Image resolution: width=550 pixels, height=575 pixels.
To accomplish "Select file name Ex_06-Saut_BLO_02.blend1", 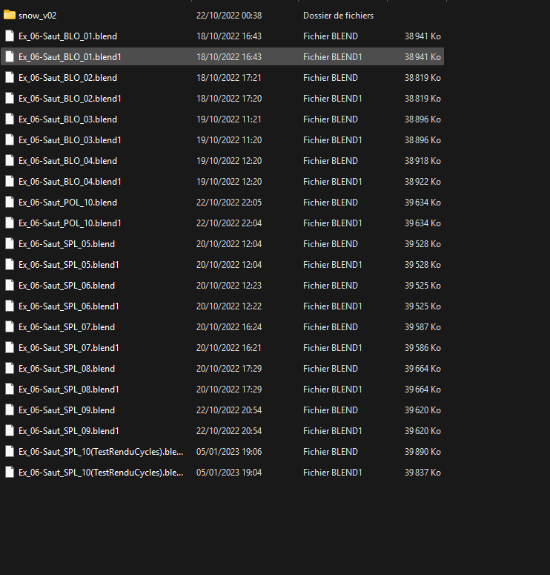I will point(70,99).
